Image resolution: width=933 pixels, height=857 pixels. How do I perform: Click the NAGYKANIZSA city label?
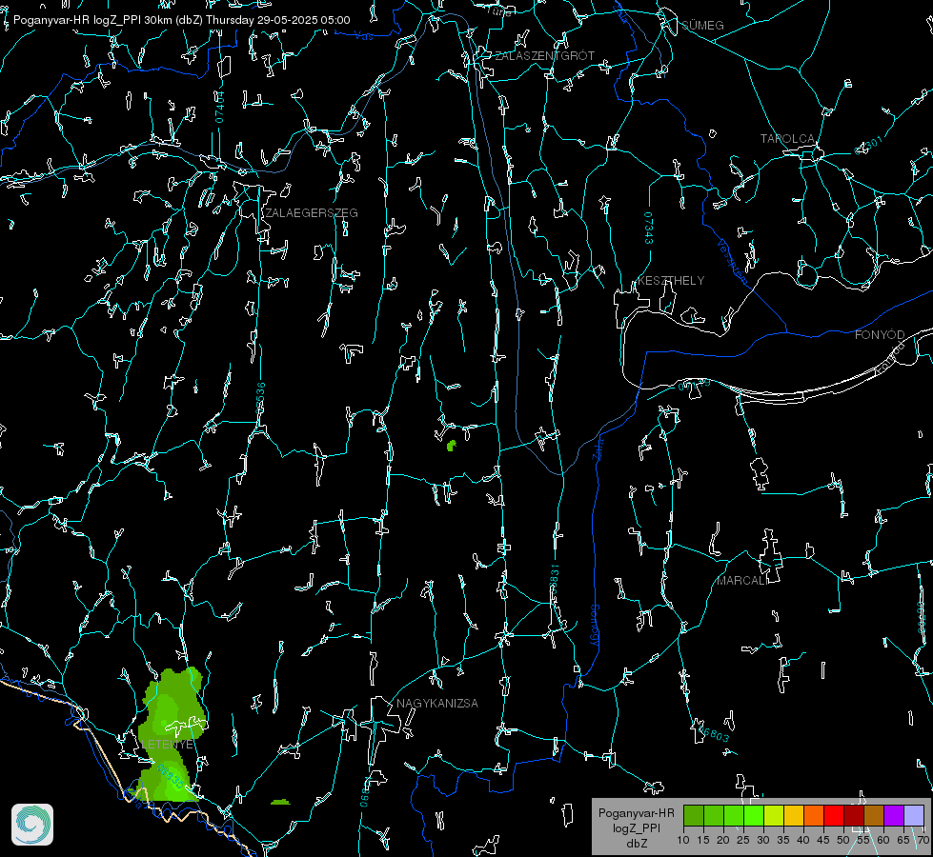coord(437,704)
